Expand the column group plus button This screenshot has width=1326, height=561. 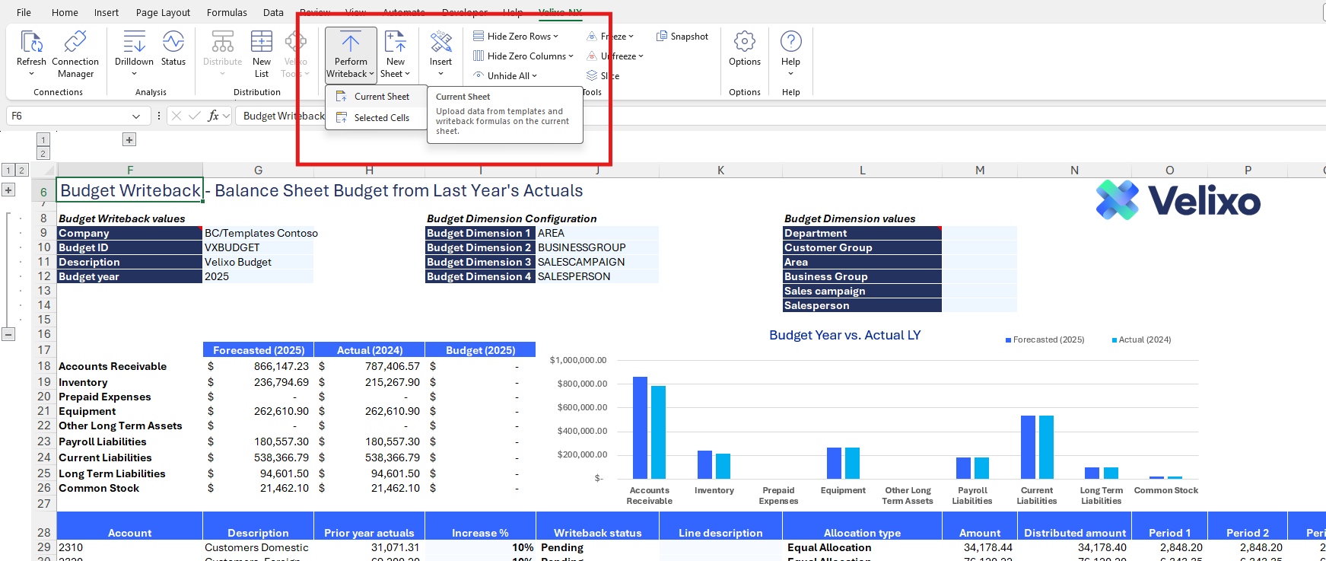[129, 140]
